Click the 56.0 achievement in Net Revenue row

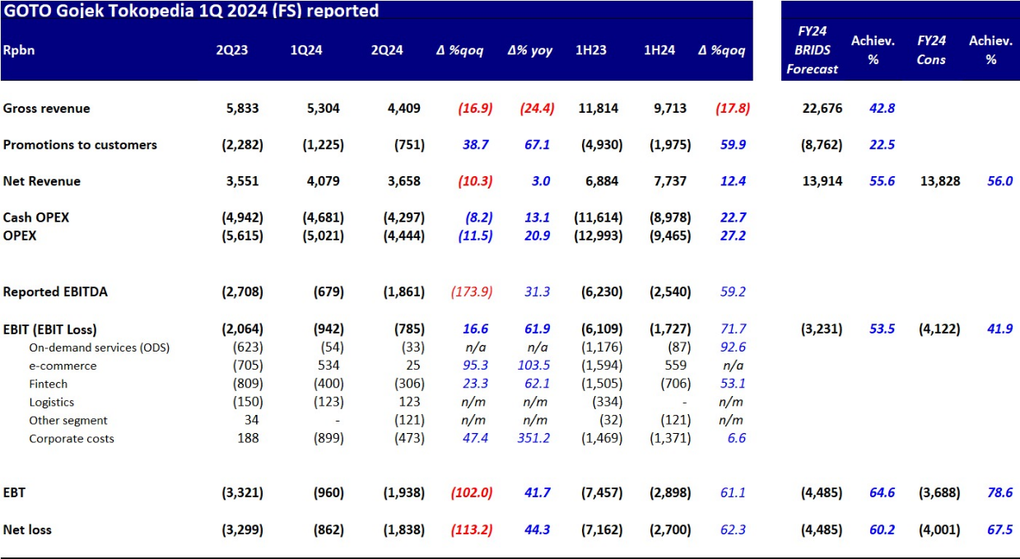[x=1000, y=181]
